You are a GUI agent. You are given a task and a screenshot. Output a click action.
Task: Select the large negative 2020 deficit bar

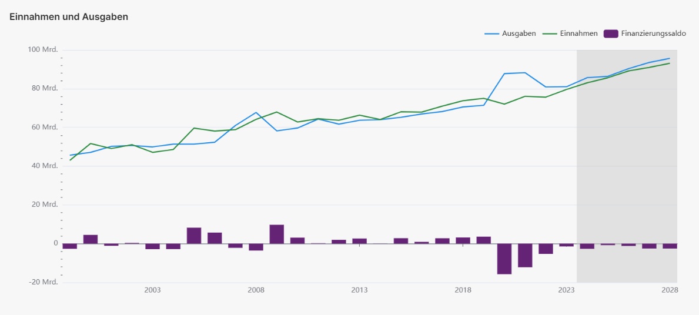pos(504,259)
